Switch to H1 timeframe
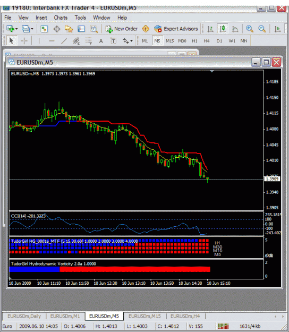This screenshot has height=332, width=289. (x=194, y=41)
